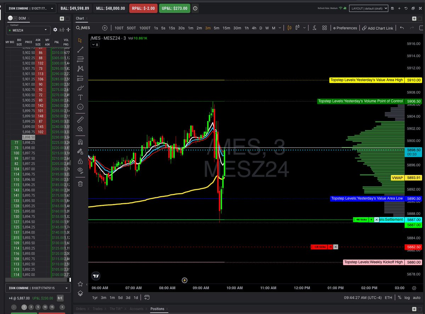The width and height of the screenshot is (425, 314).
Task: Click the TradingView logo badge
Action: click(96, 276)
